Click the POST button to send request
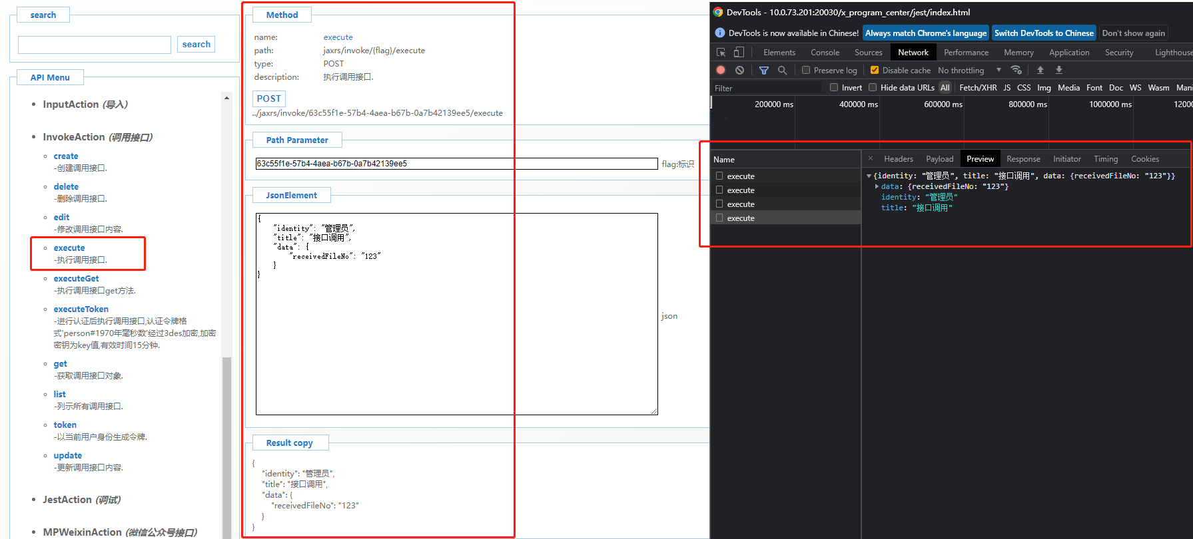 pyautogui.click(x=269, y=98)
